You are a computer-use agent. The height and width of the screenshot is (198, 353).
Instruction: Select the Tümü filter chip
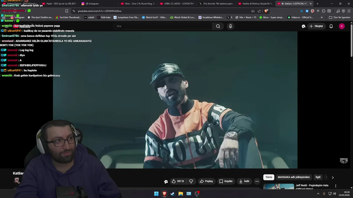coord(269,177)
